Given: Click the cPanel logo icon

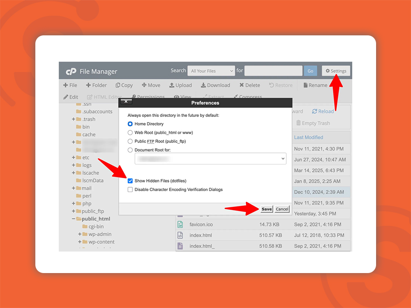Looking at the screenshot, I should pos(71,72).
